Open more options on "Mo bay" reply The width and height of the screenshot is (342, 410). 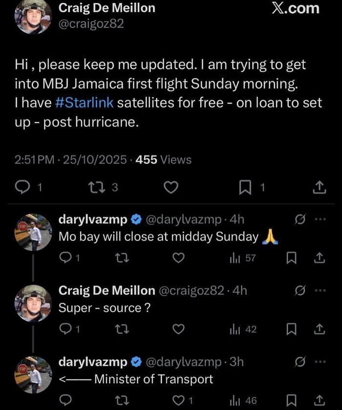pos(320,219)
